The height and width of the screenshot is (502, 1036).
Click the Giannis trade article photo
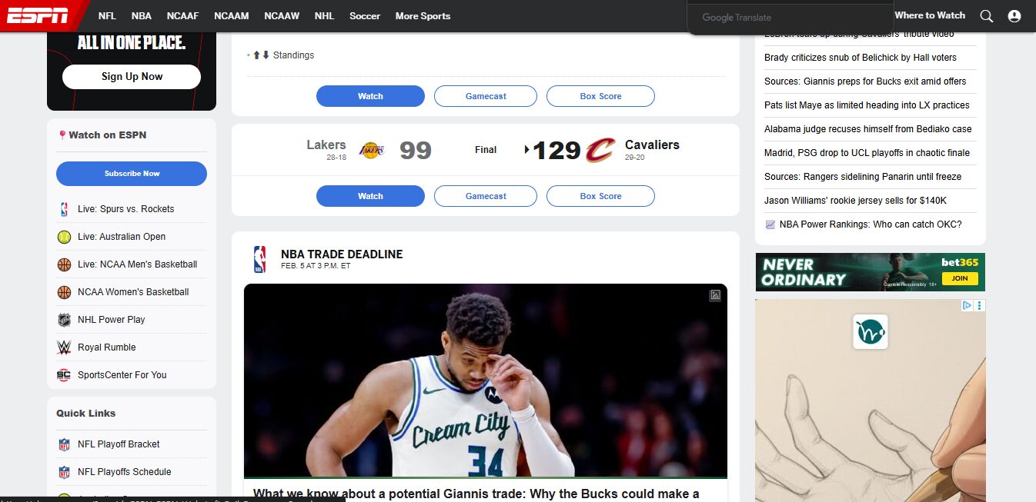[485, 381]
